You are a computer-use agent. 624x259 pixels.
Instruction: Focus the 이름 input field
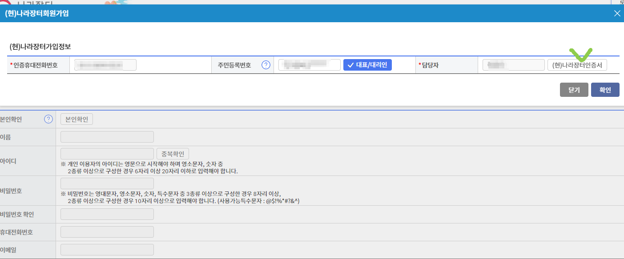[107, 137]
